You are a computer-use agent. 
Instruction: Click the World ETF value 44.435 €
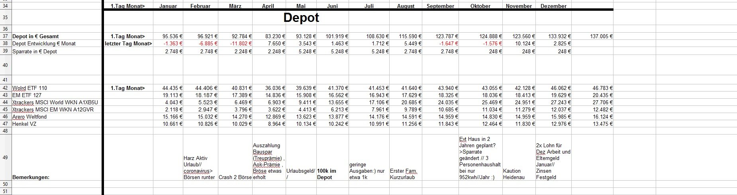pyautogui.click(x=172, y=88)
